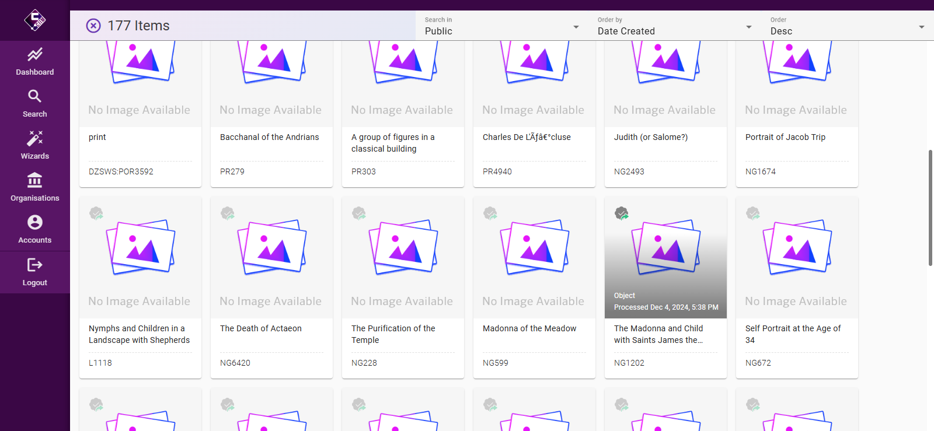Select the NG672 identifier
This screenshot has height=431, width=934.
758,363
